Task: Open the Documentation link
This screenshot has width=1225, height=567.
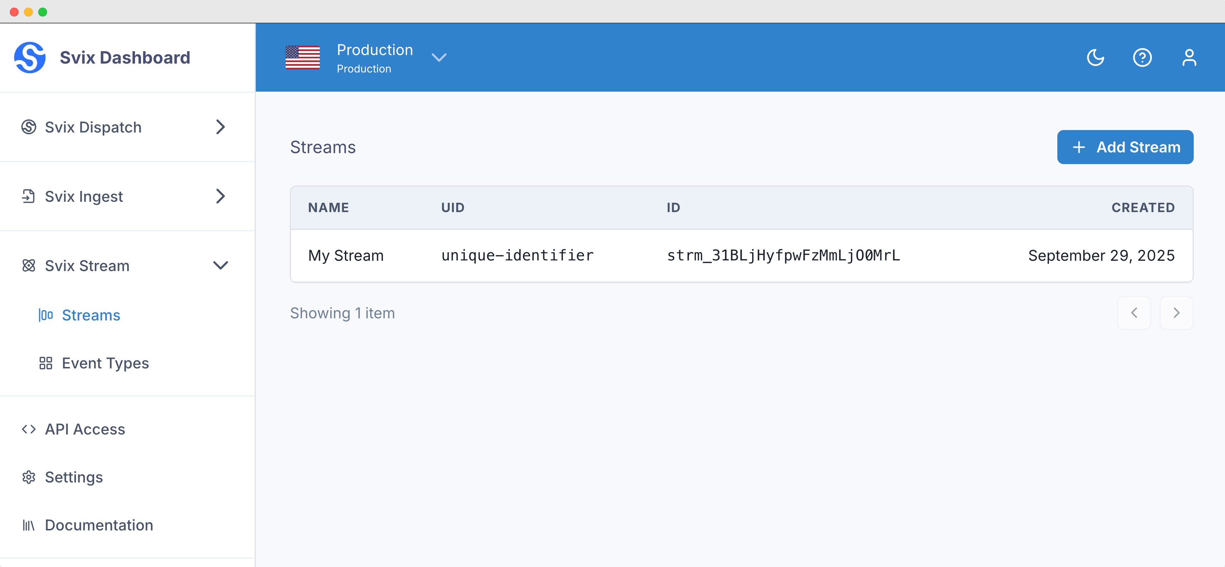Action: 98,525
